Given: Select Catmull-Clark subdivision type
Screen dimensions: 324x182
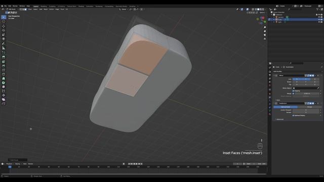Looking at the screenshot, I should 286,107.
